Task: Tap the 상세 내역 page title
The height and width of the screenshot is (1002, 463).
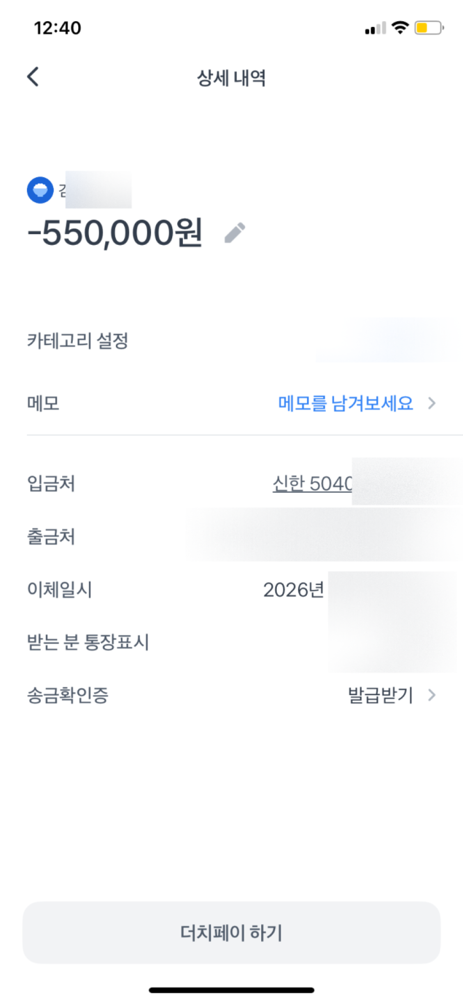Action: (231, 78)
